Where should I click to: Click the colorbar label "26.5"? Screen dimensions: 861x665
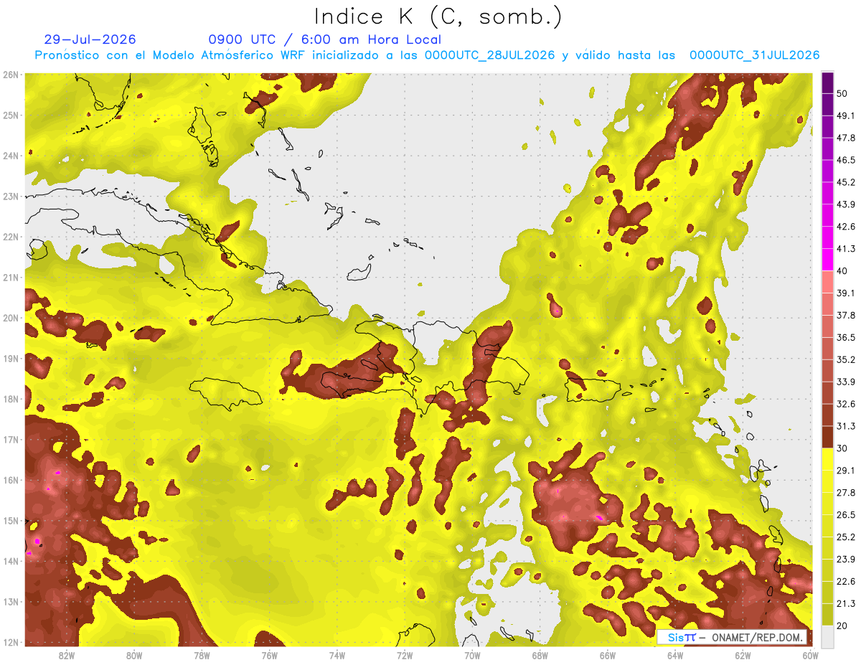pyautogui.click(x=846, y=514)
